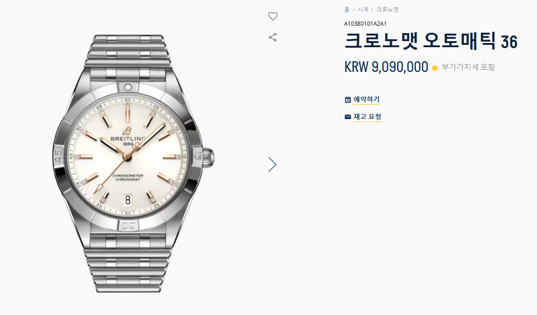This screenshot has width=537, height=315.
Task: Click the envelope icon next to 재고 요청
Action: [347, 117]
